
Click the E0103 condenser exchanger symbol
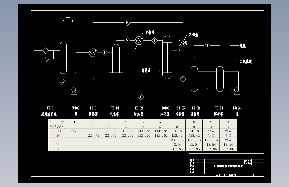point(183,43)
